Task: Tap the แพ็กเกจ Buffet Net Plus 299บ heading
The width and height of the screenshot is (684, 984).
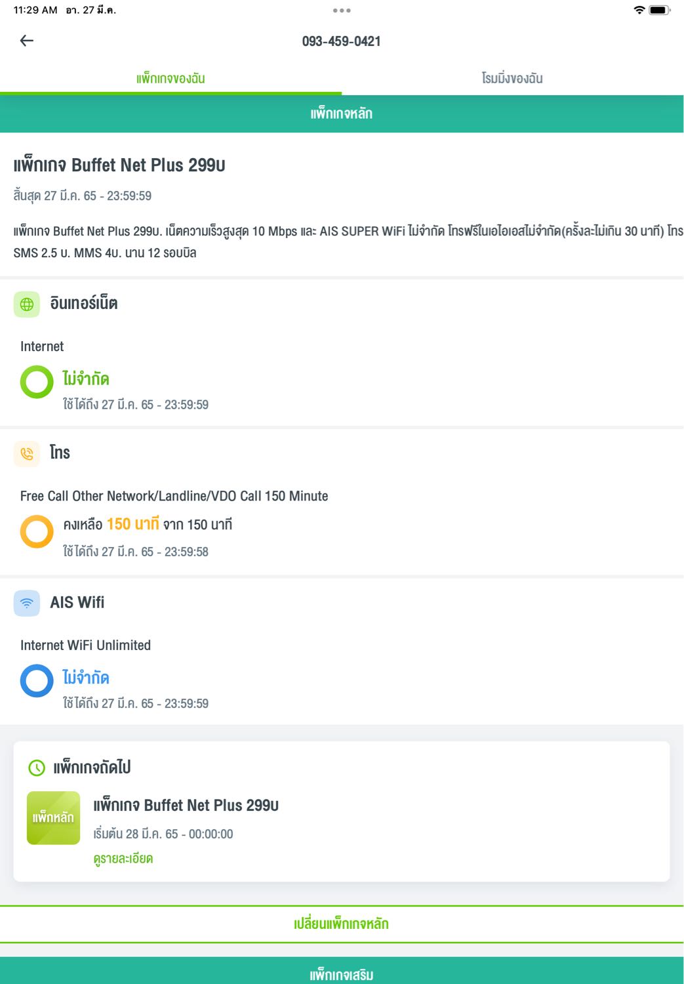Action: 119,165
